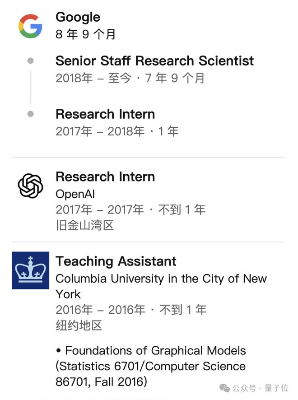
Task: Select the Google Research Intern role title
Action: click(105, 114)
